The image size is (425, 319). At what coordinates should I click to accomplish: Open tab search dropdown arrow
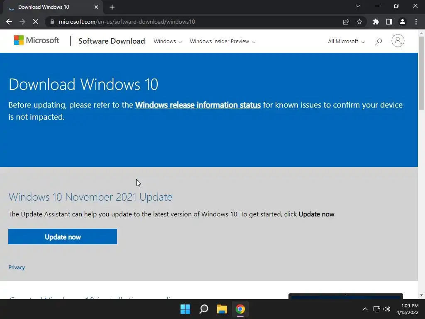[x=358, y=6]
